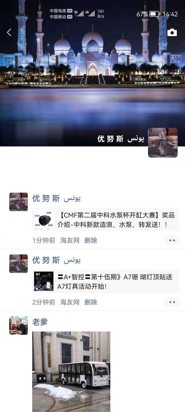Tap the back arrow icon

click(x=9, y=33)
